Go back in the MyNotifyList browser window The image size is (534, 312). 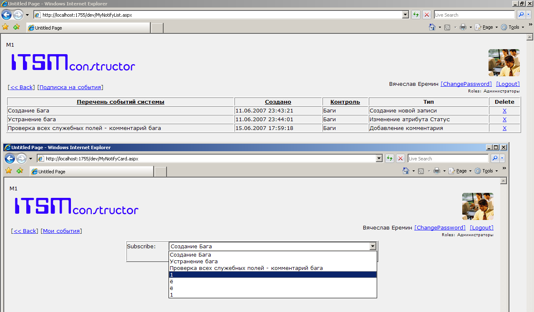pos(6,15)
